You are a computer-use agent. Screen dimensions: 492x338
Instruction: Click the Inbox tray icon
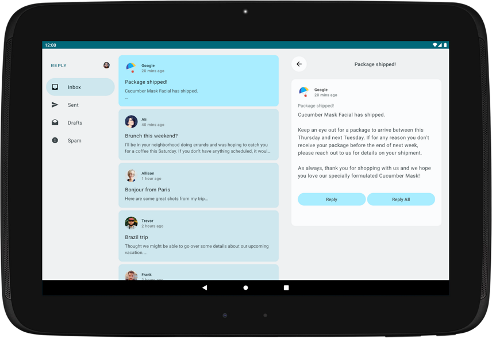55,87
